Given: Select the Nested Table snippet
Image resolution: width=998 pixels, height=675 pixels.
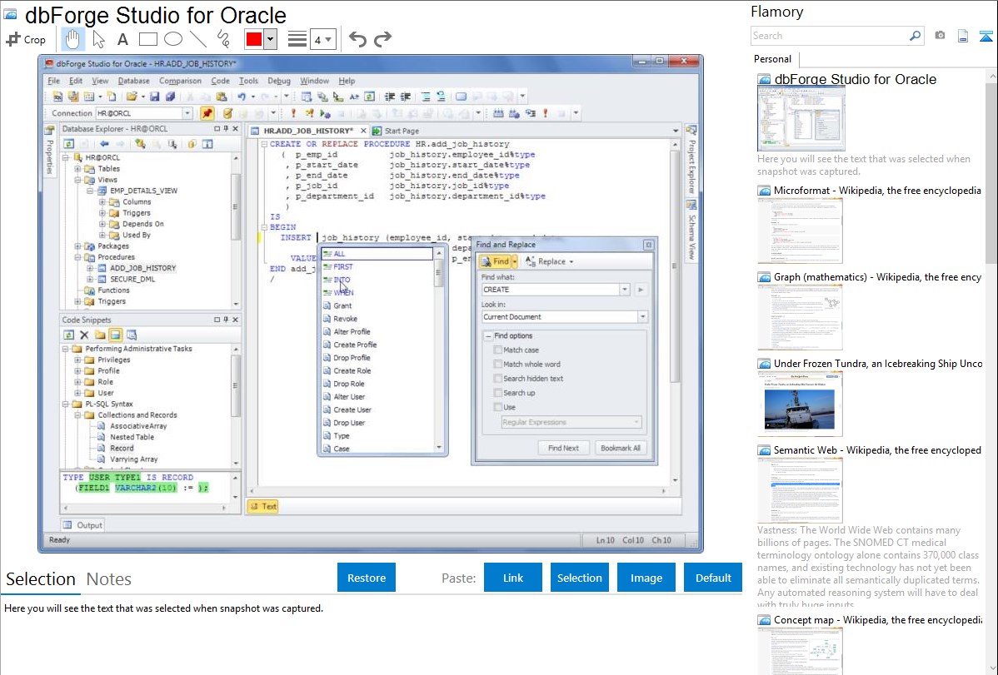Looking at the screenshot, I should click(132, 437).
